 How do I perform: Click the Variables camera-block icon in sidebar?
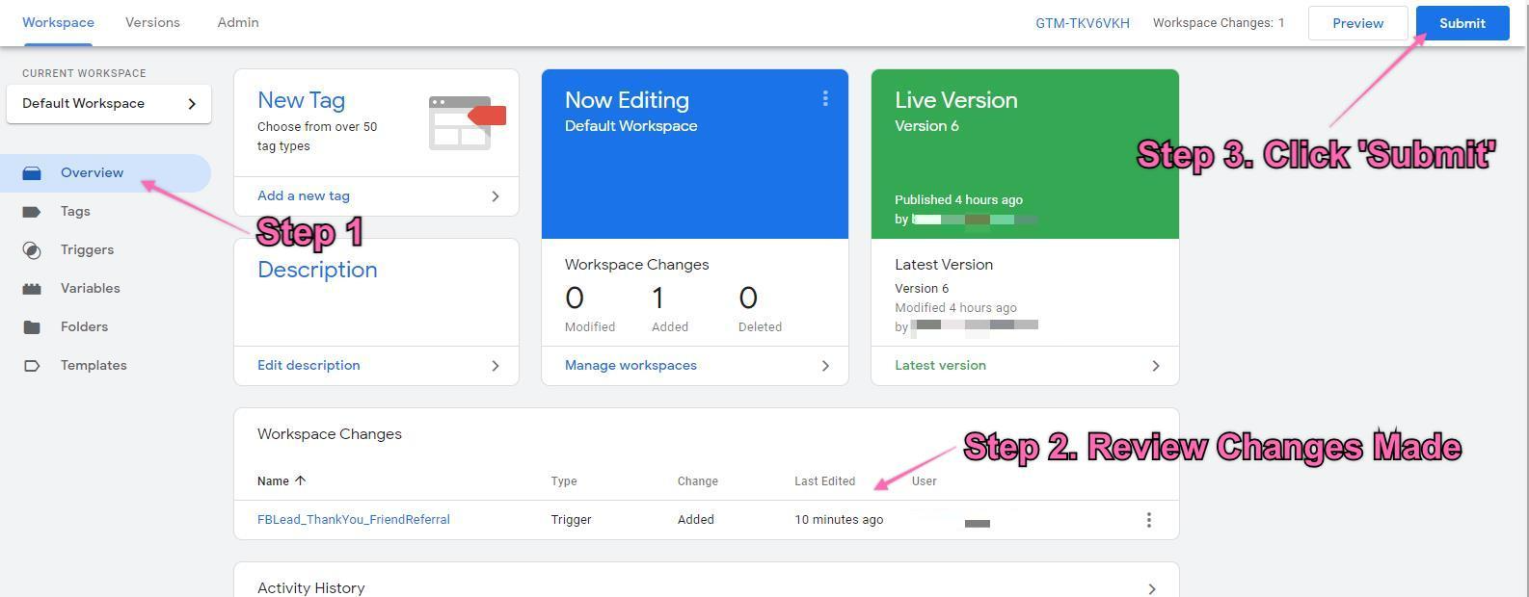32,289
